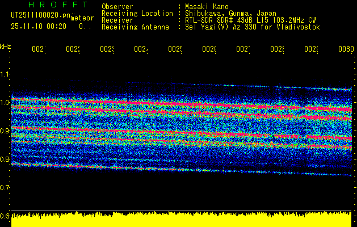Click the green HROFFT title text
This screenshot has width=357, height=227.
(58, 5)
